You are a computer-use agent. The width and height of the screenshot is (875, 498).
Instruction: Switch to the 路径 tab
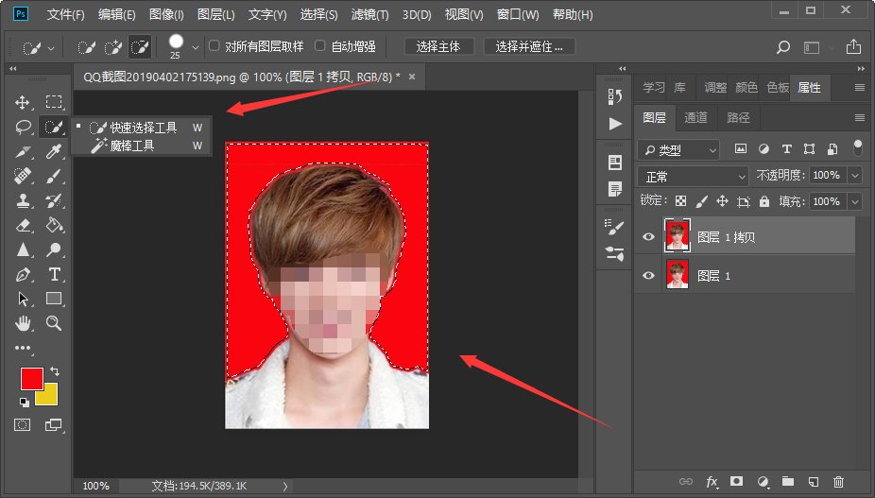pos(738,117)
